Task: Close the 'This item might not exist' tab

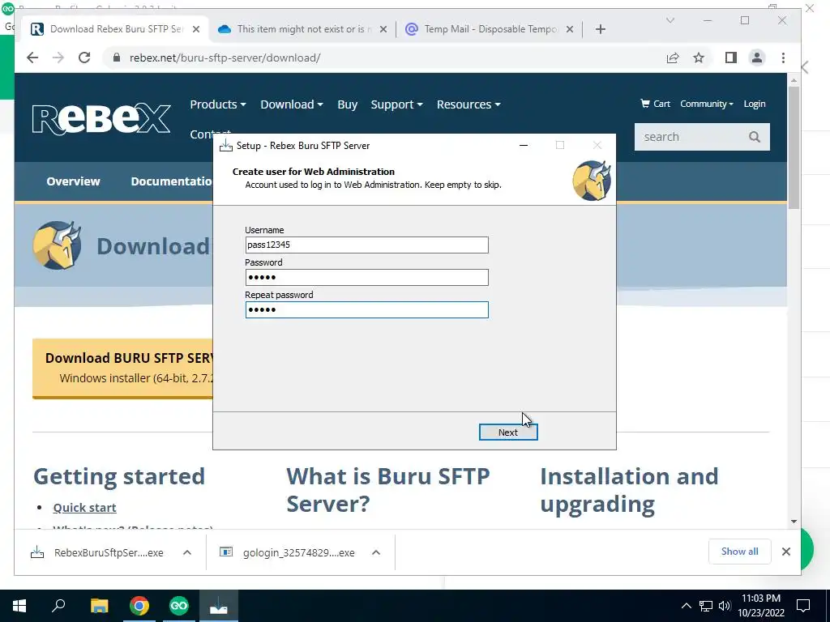Action: tap(383, 29)
